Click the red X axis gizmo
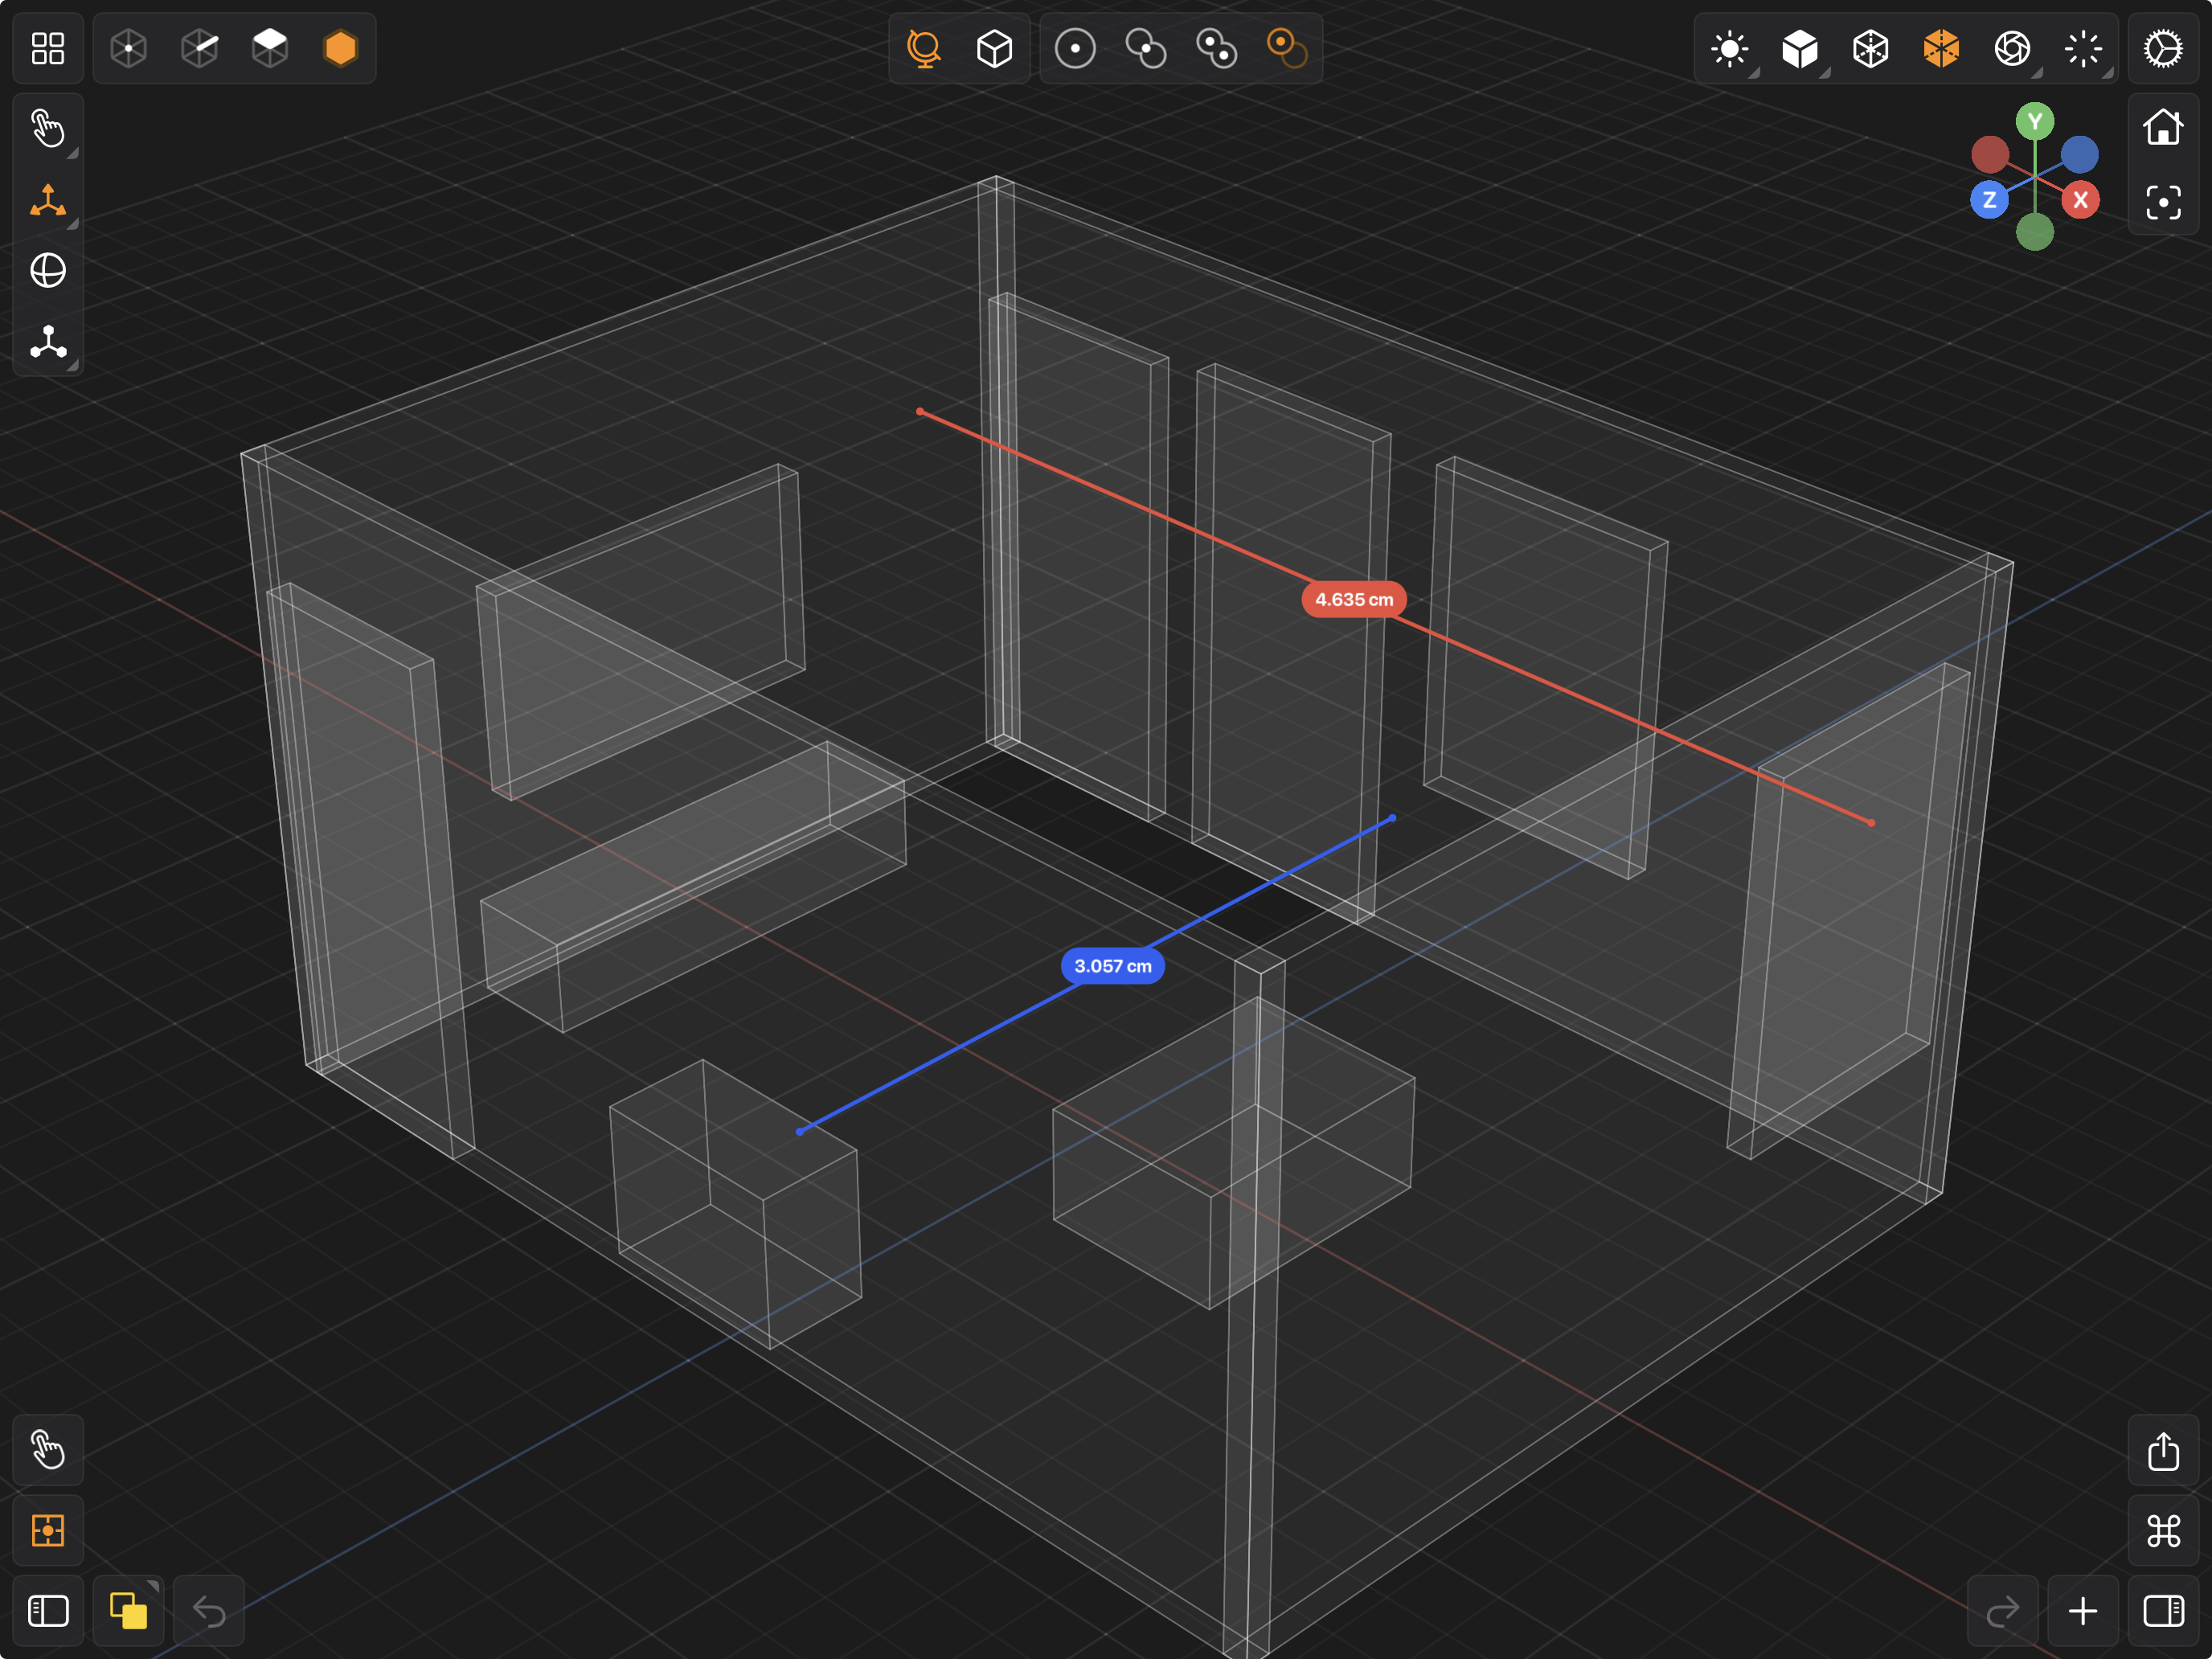 [x=2080, y=200]
